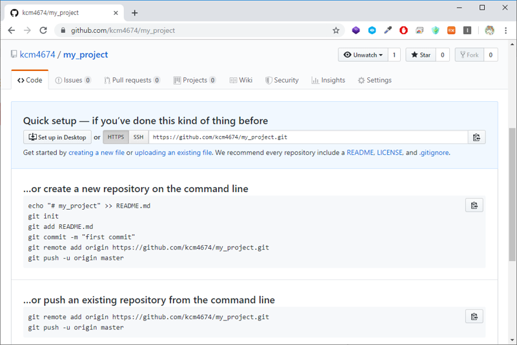
Task: Click the git add README.md line
Action: pos(61,227)
